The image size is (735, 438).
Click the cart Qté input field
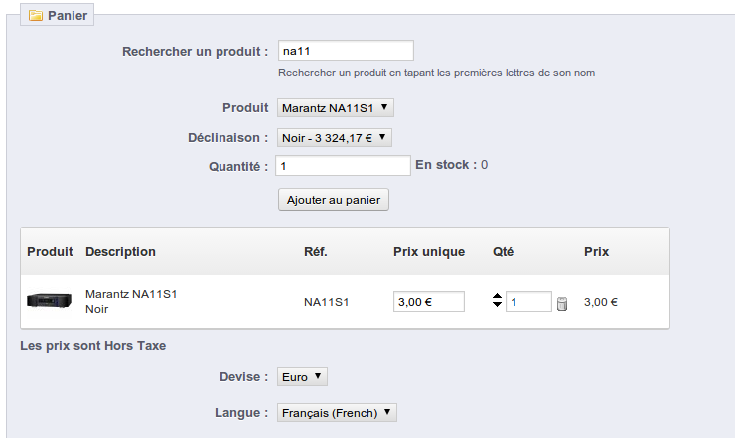coord(528,302)
